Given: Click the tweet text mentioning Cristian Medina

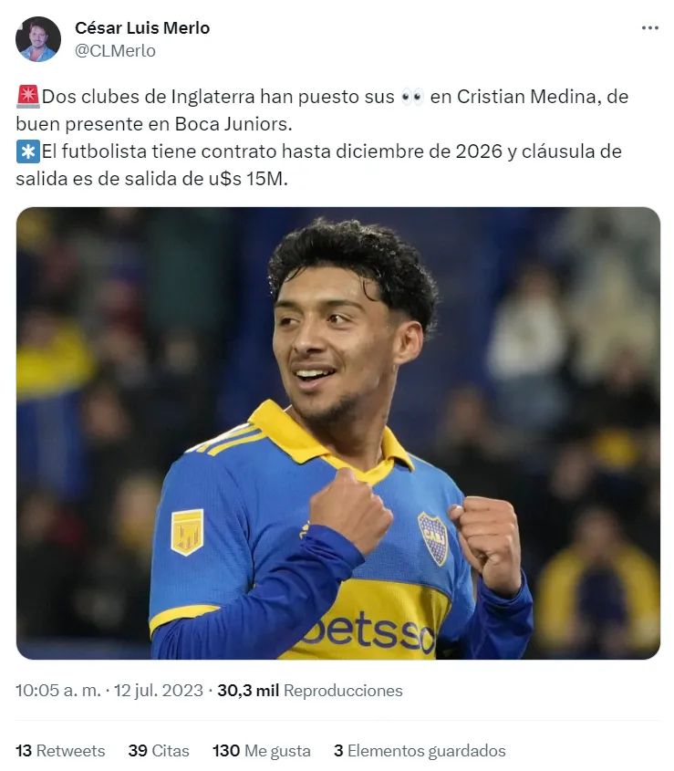Looking at the screenshot, I should [322, 110].
